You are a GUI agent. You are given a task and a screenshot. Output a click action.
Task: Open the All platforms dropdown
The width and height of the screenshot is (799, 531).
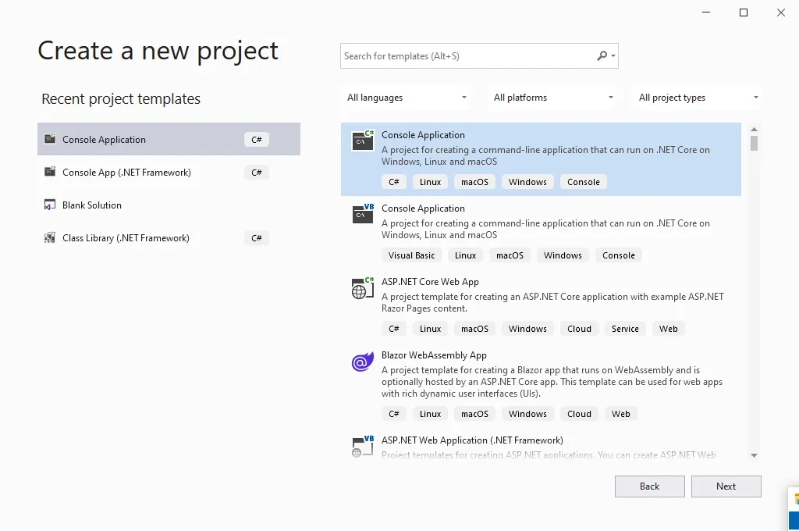pos(553,98)
